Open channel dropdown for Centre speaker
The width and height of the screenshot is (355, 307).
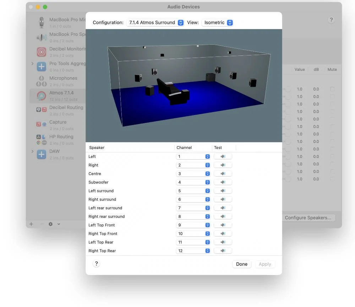coord(193,174)
